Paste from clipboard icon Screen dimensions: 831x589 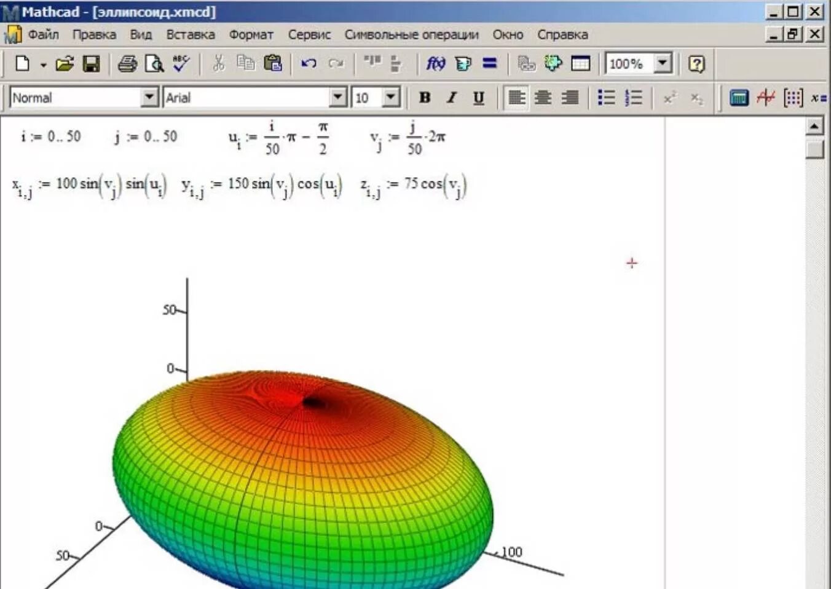click(272, 63)
